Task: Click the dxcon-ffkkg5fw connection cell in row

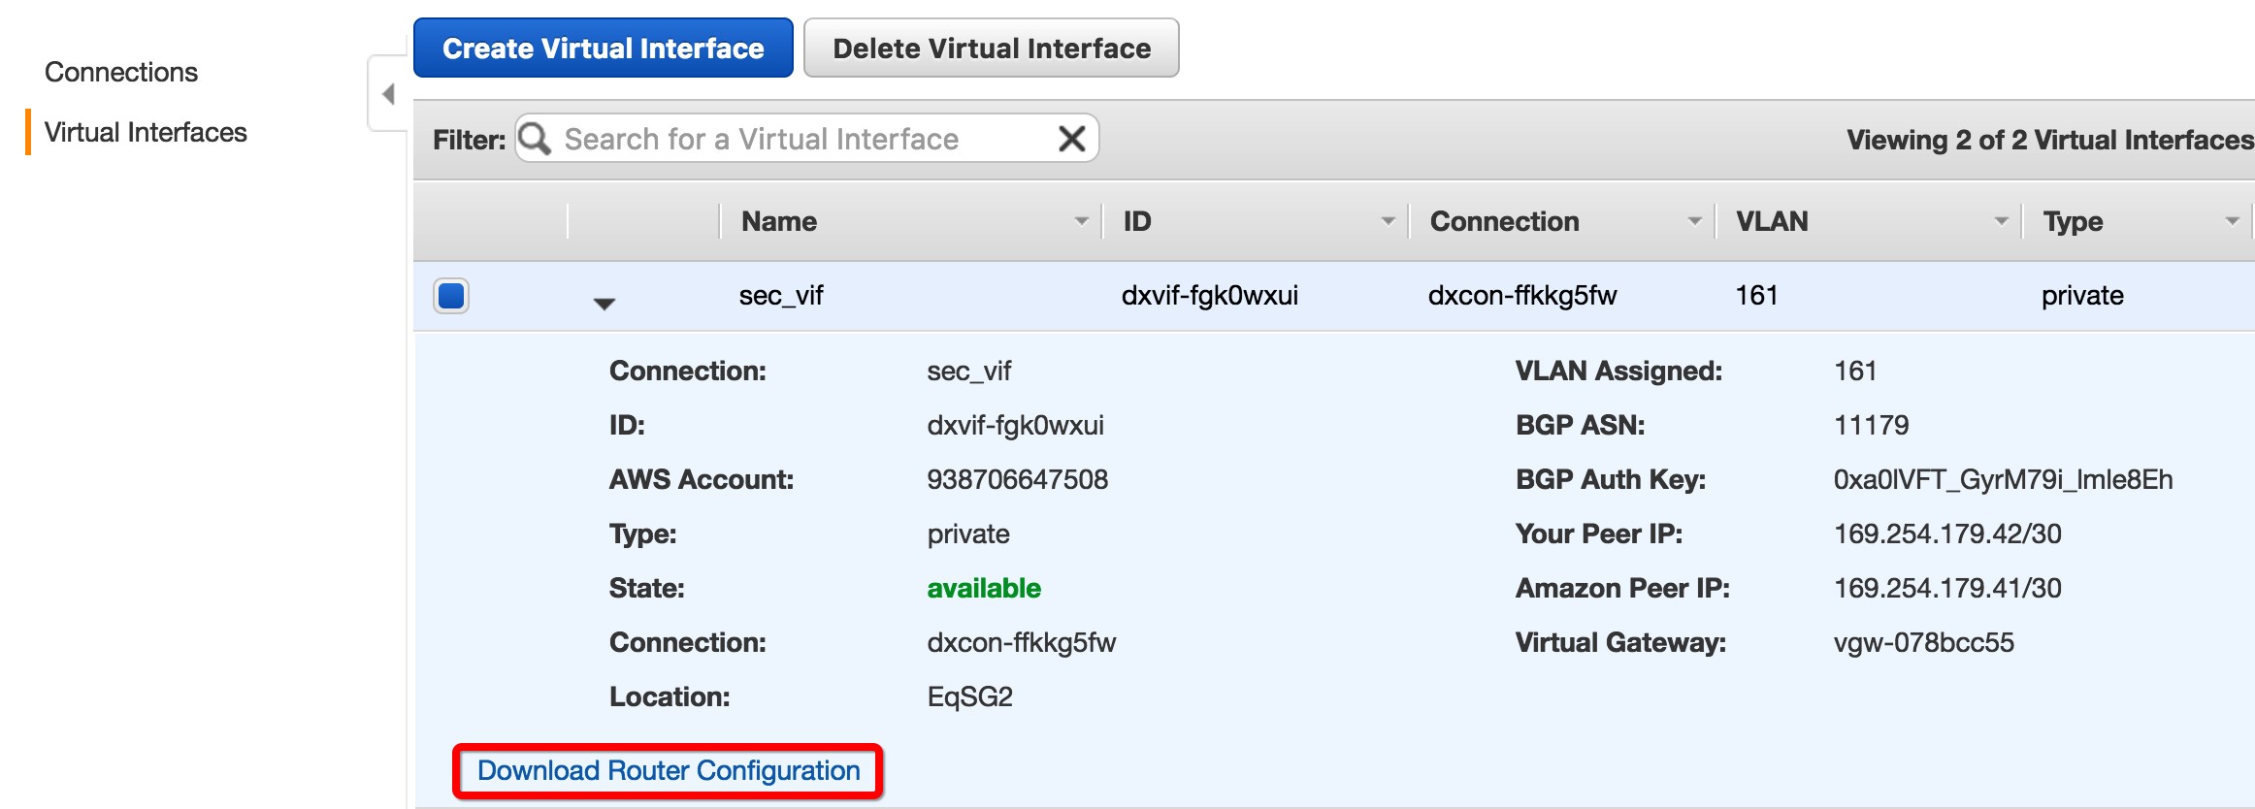Action: pyautogui.click(x=1521, y=295)
